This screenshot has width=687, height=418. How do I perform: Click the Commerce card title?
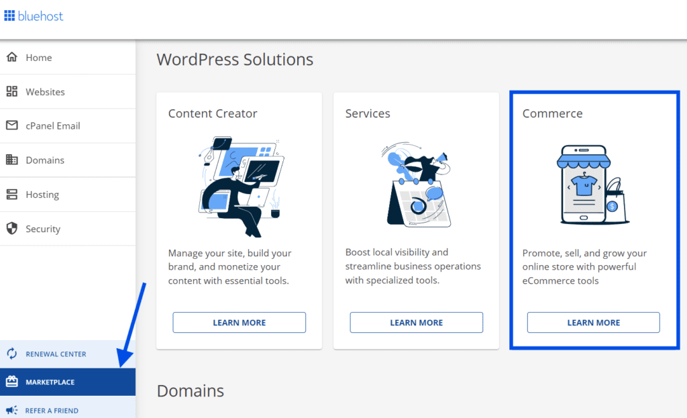[553, 113]
